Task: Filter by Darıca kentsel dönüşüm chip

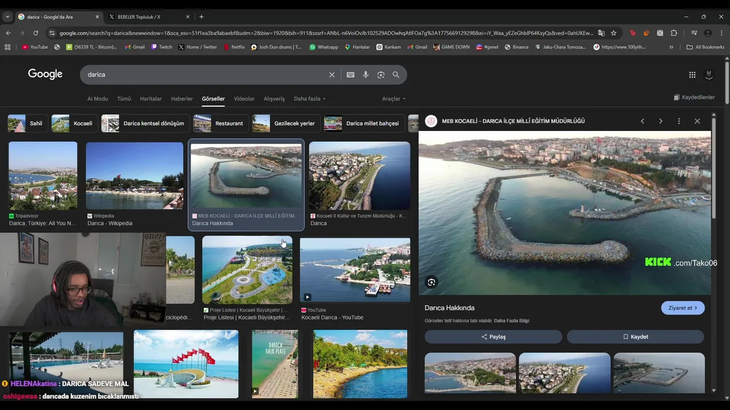Action: 145,124
